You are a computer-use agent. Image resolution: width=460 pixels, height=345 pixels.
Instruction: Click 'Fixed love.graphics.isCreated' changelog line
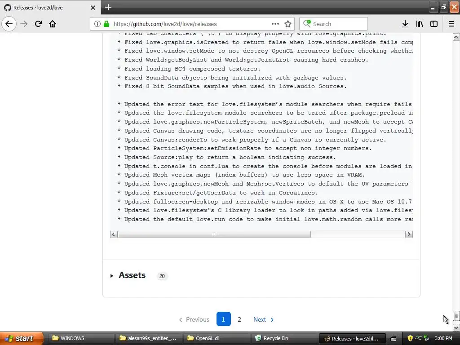[x=265, y=42]
